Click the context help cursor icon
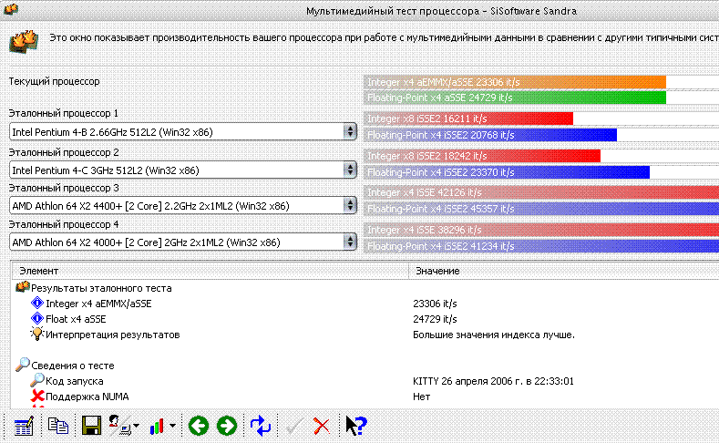The image size is (719, 443). point(355,426)
